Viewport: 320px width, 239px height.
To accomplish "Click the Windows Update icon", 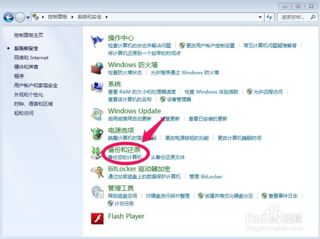I will (x=97, y=114).
